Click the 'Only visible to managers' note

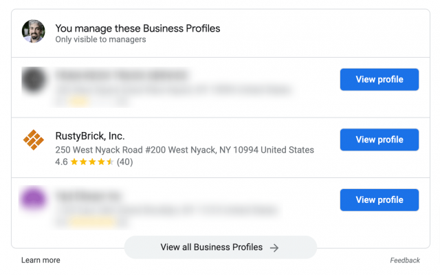coord(100,40)
